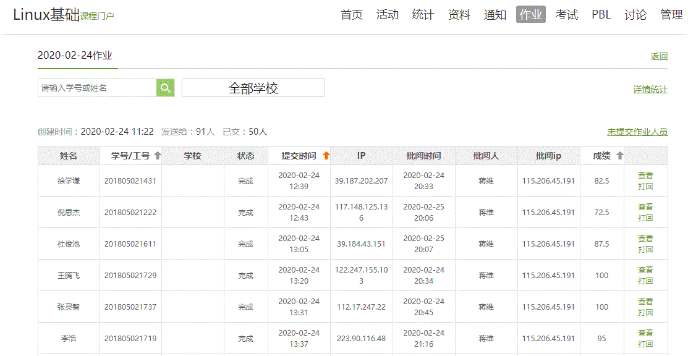Sort by 学号/工号 column arrow
This screenshot has width=688, height=356.
(x=157, y=156)
